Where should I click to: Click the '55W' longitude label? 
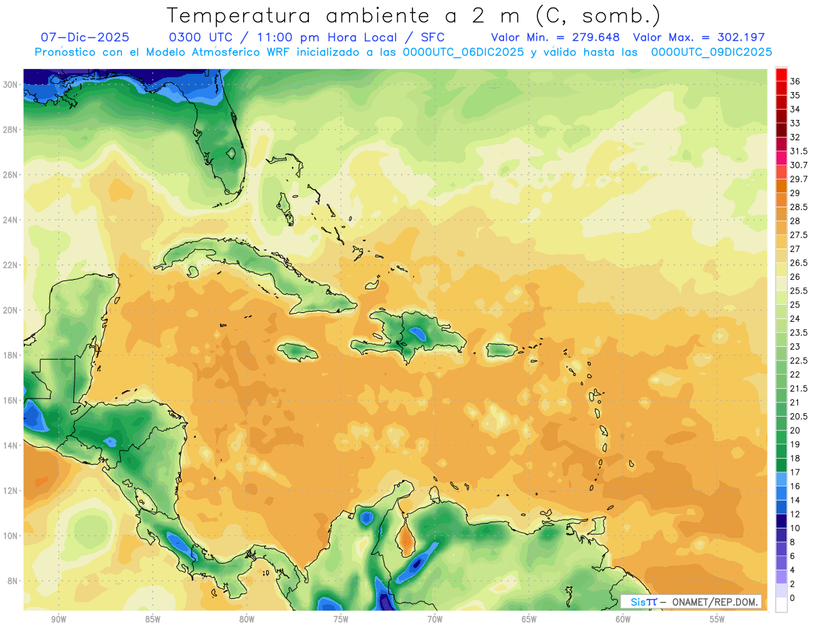coord(717,619)
